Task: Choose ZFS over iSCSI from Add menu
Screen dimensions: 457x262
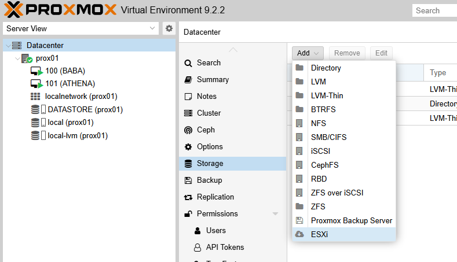Action: pyautogui.click(x=344, y=193)
